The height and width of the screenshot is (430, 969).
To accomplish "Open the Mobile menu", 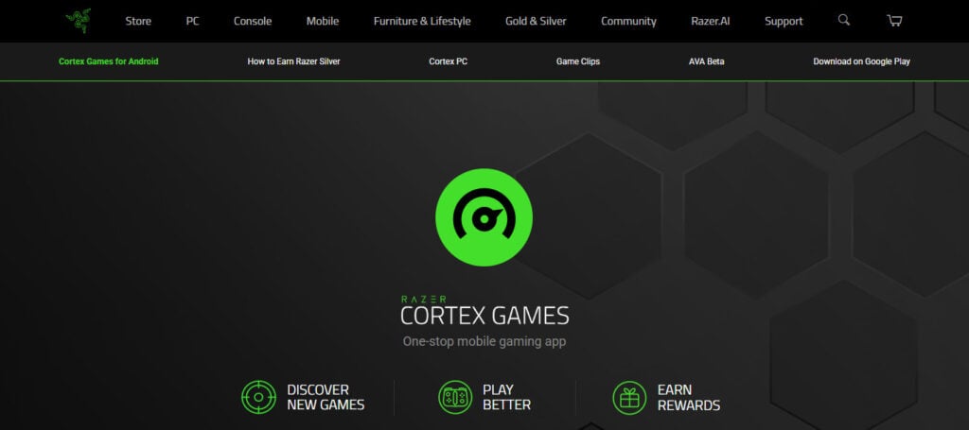I will [x=323, y=21].
